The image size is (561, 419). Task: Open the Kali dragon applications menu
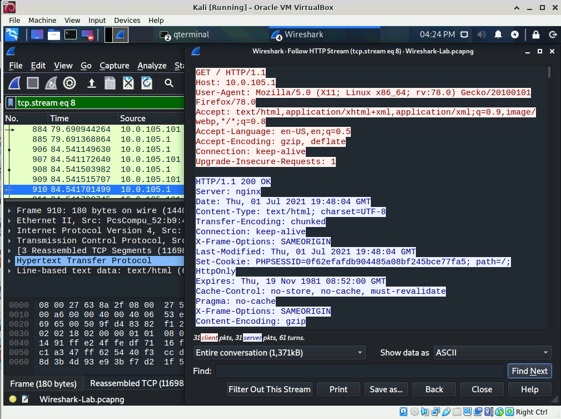[x=12, y=34]
